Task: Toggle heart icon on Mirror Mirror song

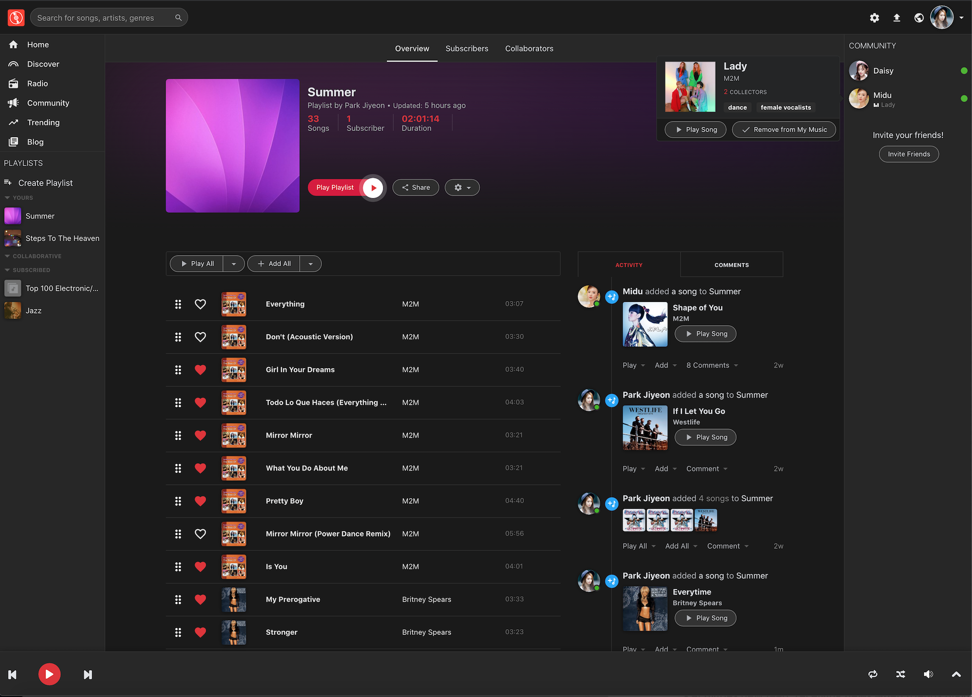Action: [200, 435]
